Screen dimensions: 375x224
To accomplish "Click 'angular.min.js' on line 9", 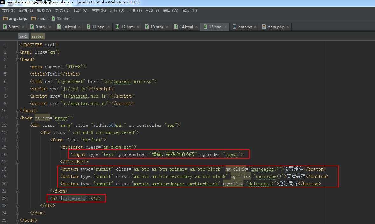I will pos(88,103).
